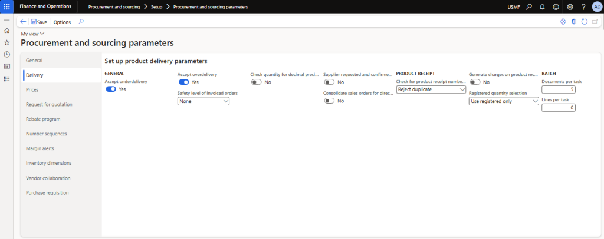Click the Save button

39,22
